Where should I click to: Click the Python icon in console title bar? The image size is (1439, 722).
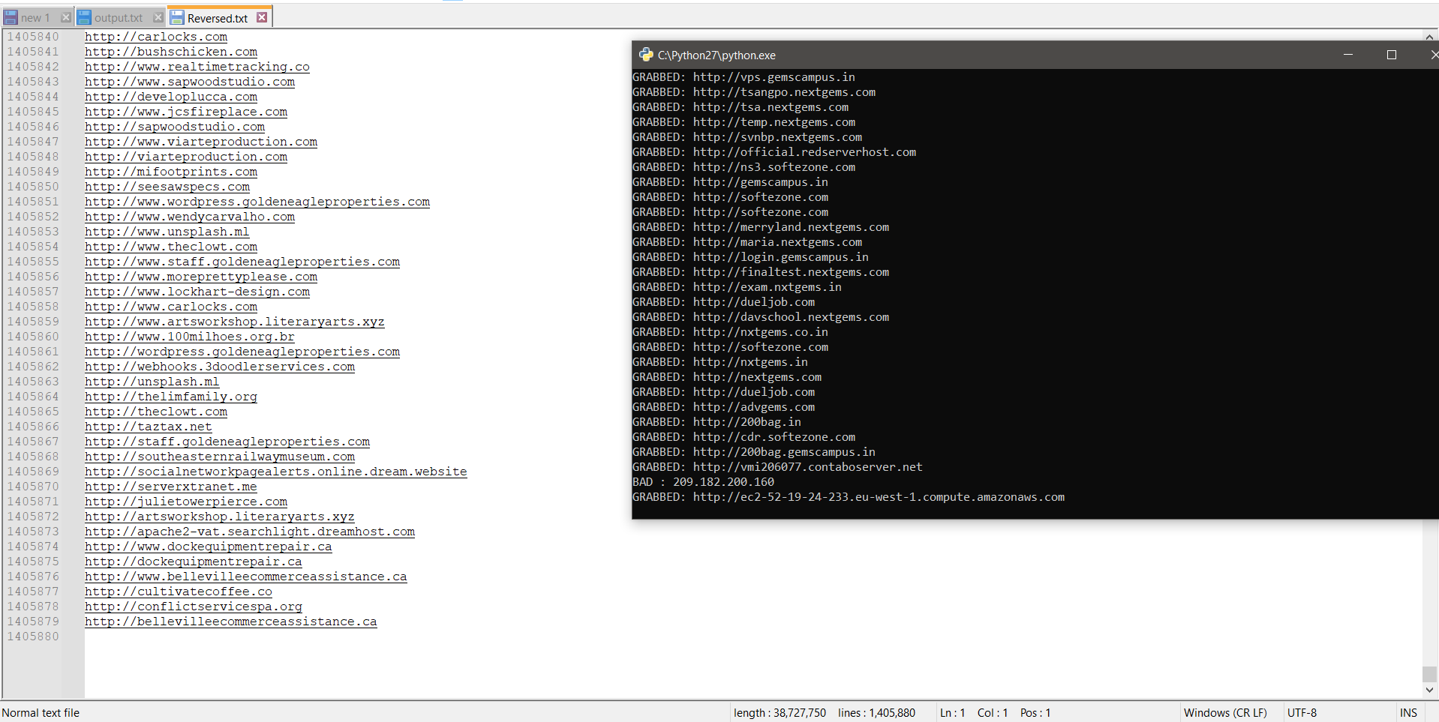[645, 55]
